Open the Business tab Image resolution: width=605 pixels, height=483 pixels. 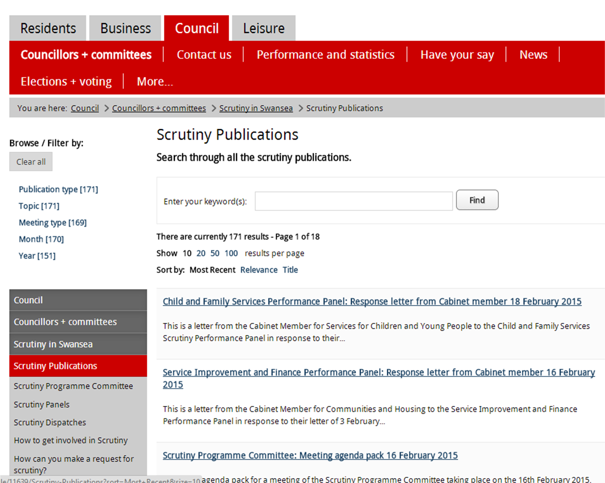pyautogui.click(x=125, y=28)
